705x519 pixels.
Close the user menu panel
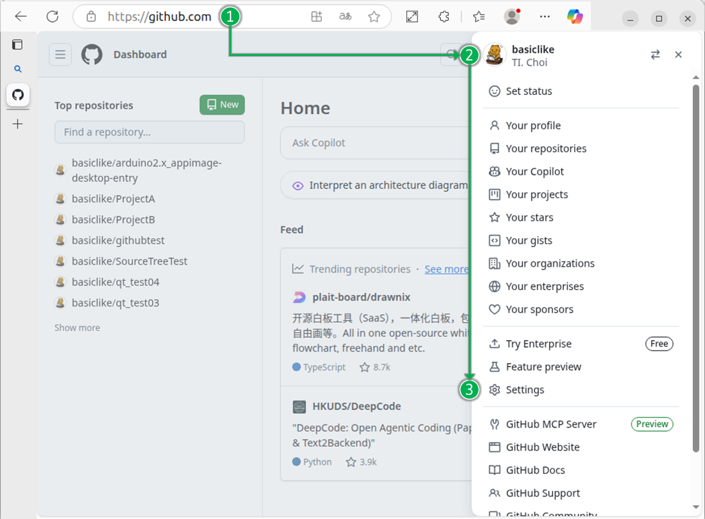tap(678, 54)
